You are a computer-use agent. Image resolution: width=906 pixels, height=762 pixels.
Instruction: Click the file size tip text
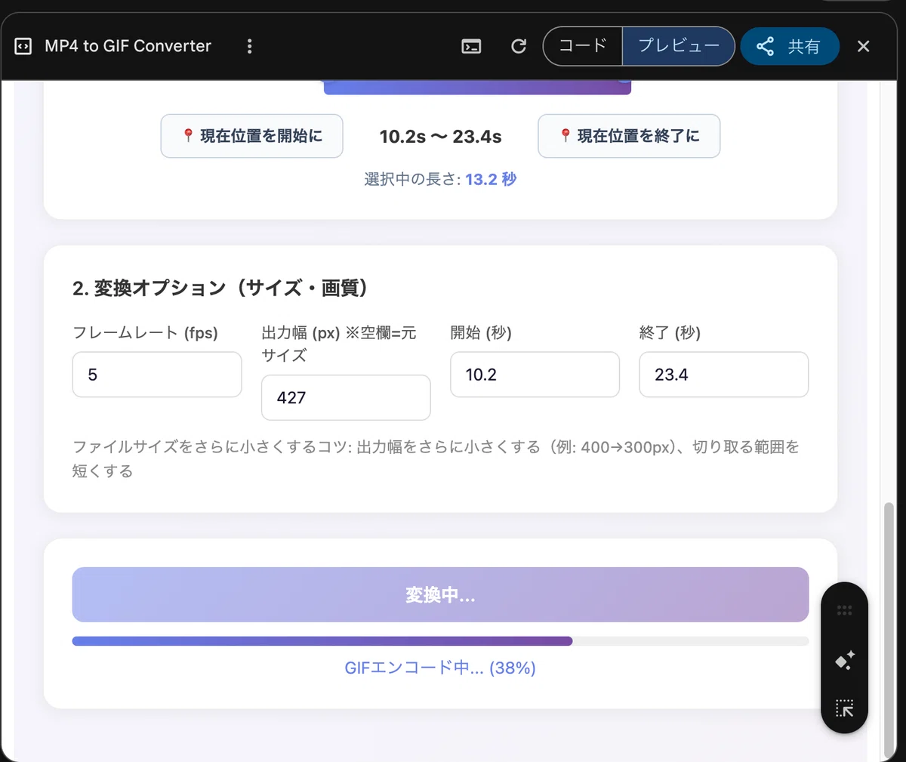point(436,458)
